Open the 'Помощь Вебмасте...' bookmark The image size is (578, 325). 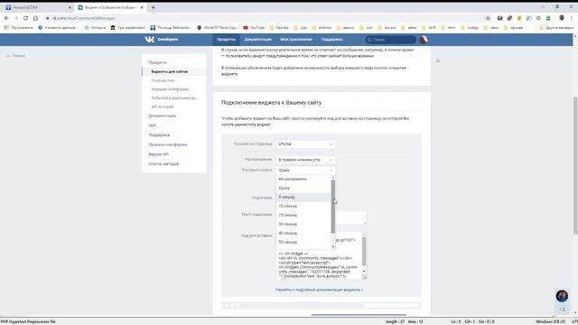(171, 28)
